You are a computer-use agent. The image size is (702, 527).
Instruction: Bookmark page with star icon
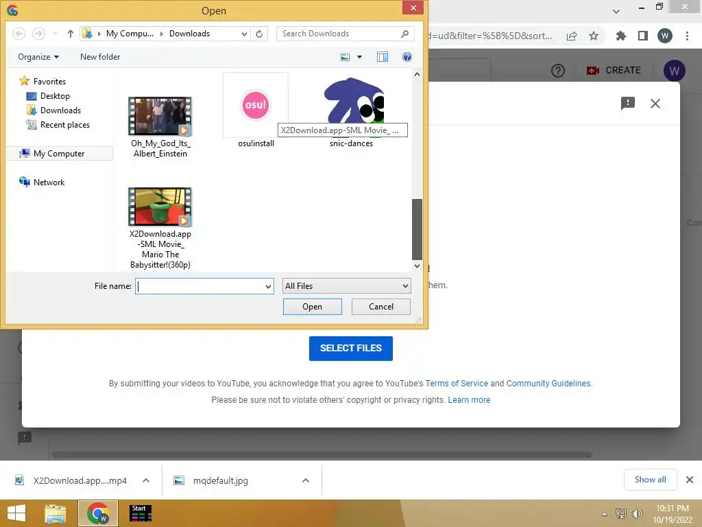[x=594, y=36]
